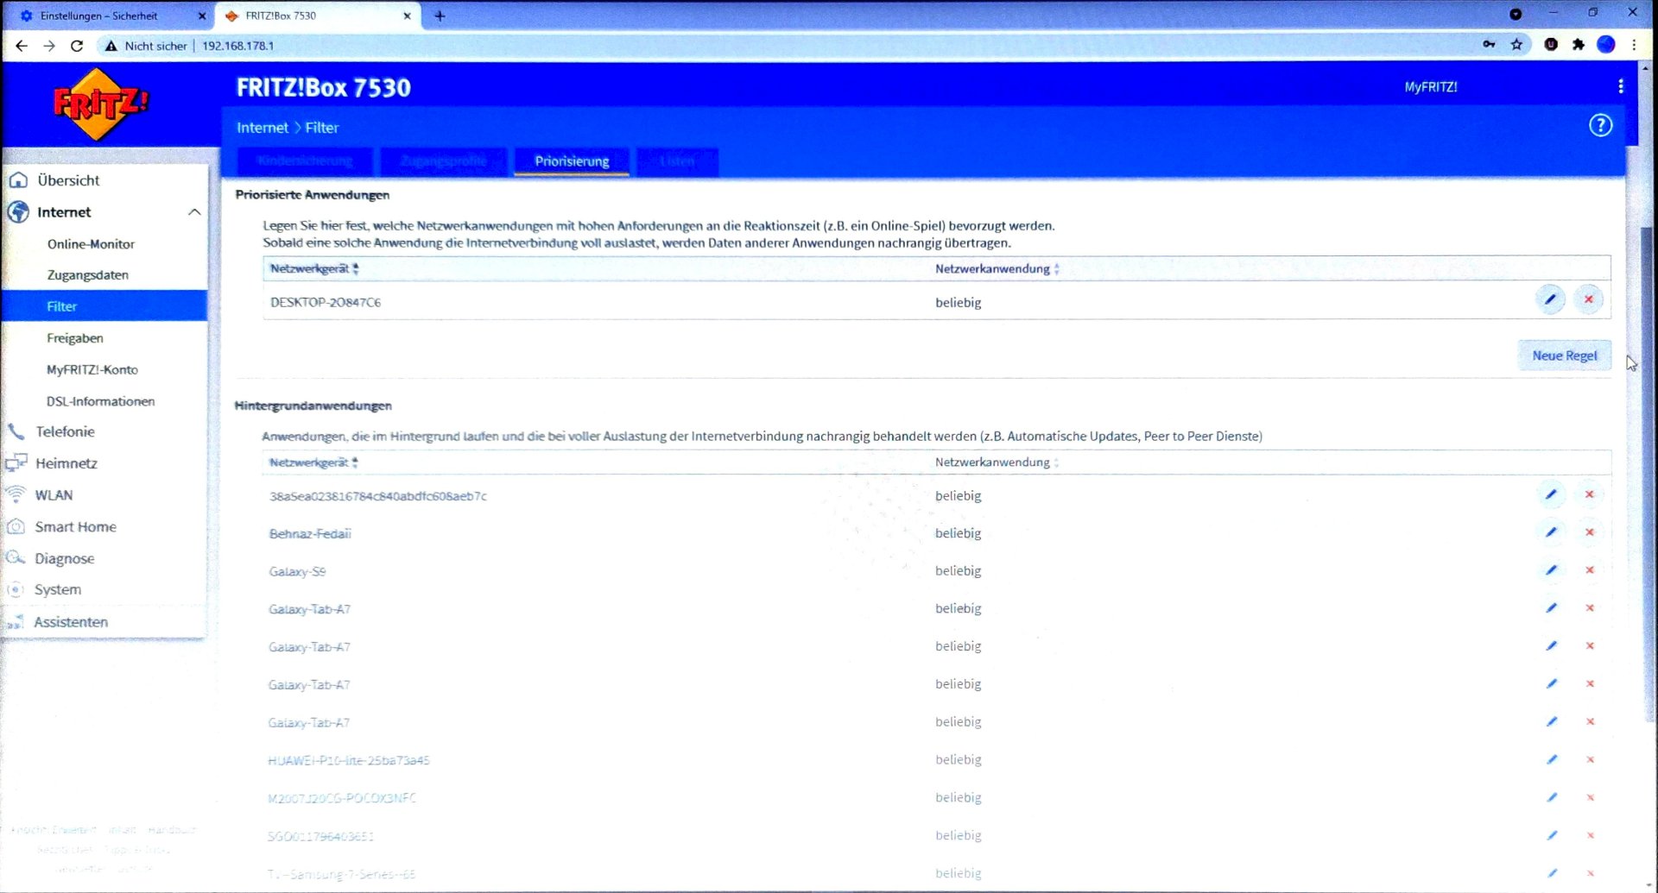Click the Neue Regel button
Screen dimensions: 1658x893
[x=1564, y=355]
